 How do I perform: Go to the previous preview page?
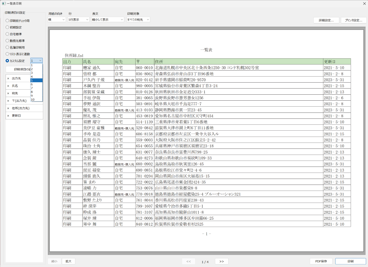click(x=188, y=261)
